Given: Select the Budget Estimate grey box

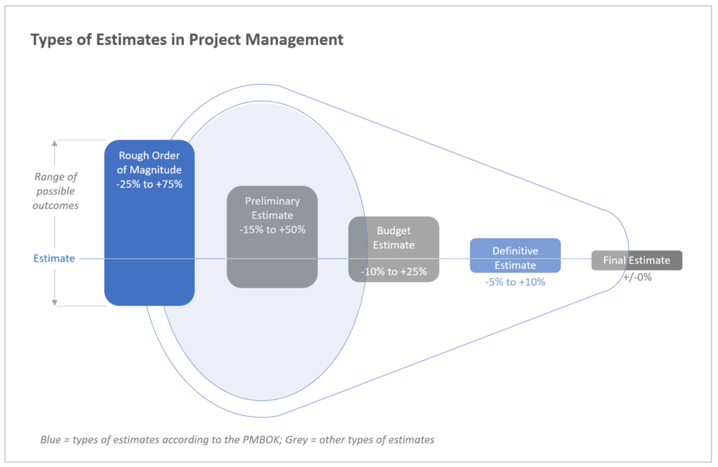Looking at the screenshot, I should tap(394, 249).
